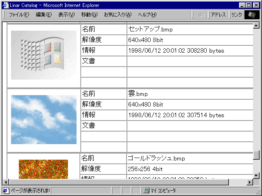Click the horizontal scrollbar thumb
Screen dimensions: 262x196
(x=119, y=182)
